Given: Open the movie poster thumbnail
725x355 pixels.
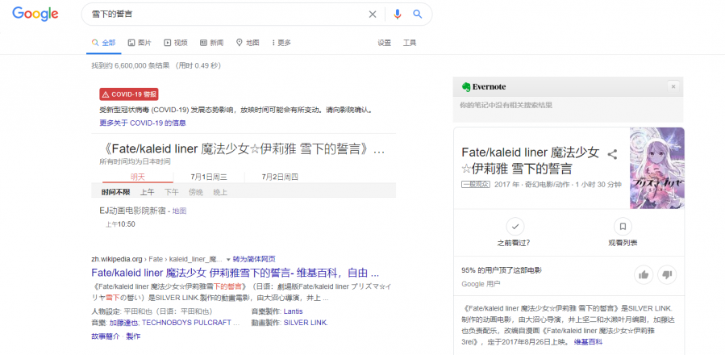Looking at the screenshot, I should click(657, 168).
